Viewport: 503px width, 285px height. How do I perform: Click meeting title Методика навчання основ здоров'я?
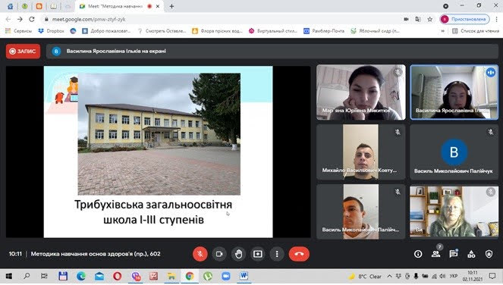(96, 254)
